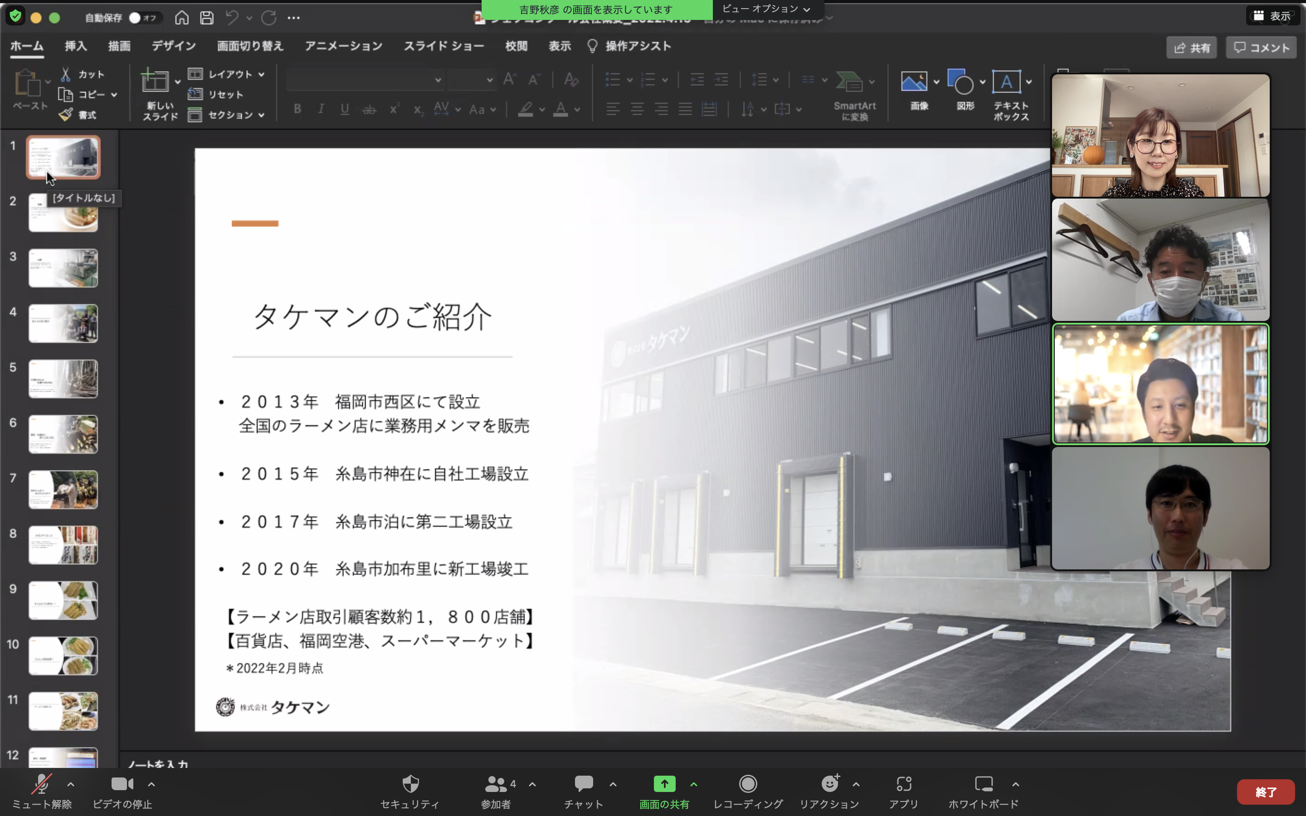Click the Paste clipboard icon
The height and width of the screenshot is (816, 1306).
[x=27, y=83]
